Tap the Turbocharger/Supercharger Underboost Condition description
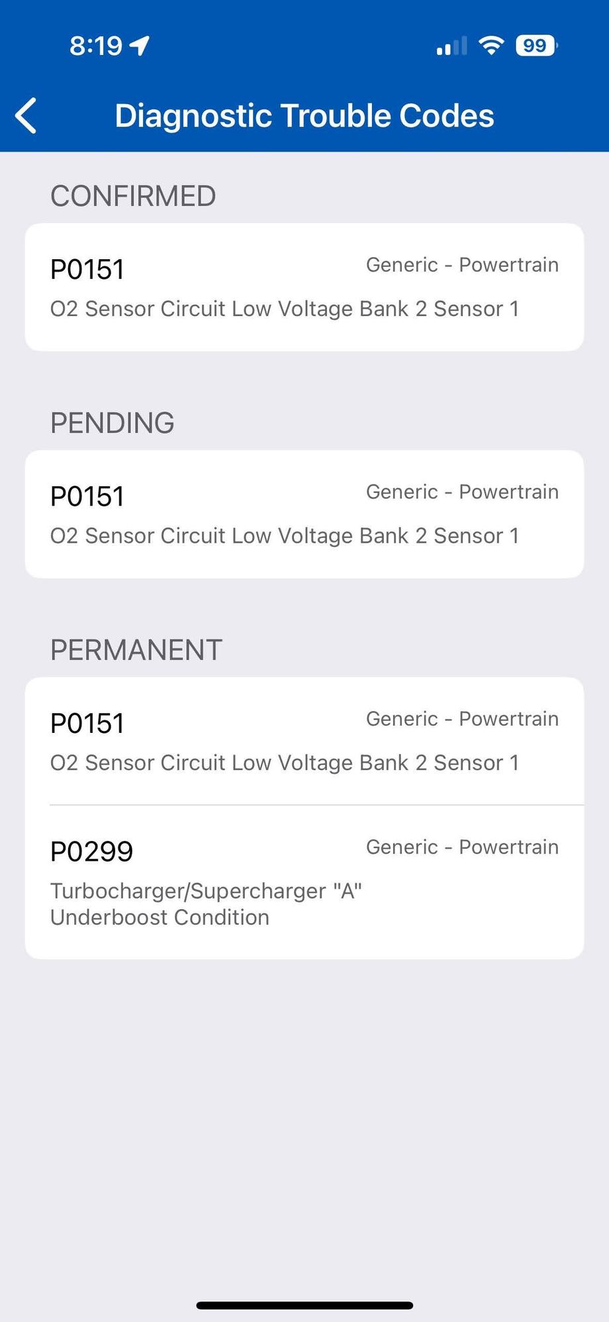 [206, 904]
